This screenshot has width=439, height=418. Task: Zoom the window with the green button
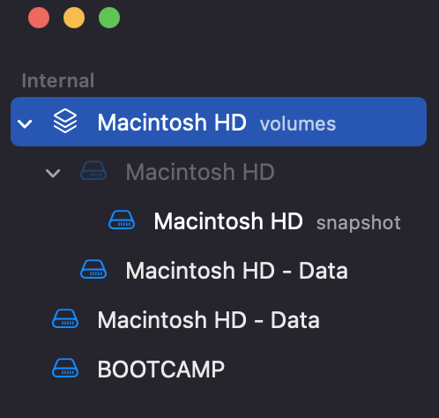click(x=109, y=18)
